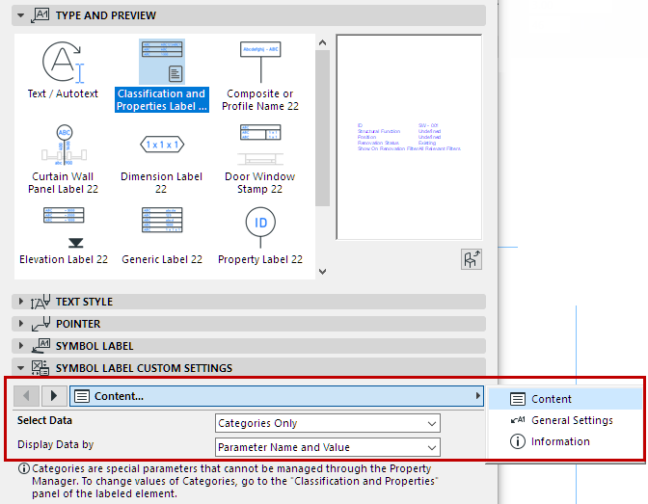Pick the Generic Label 22 type
This screenshot has width=648, height=504.
click(162, 236)
